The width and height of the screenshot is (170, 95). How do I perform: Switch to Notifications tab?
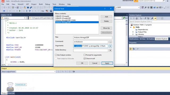[x=134, y=39]
